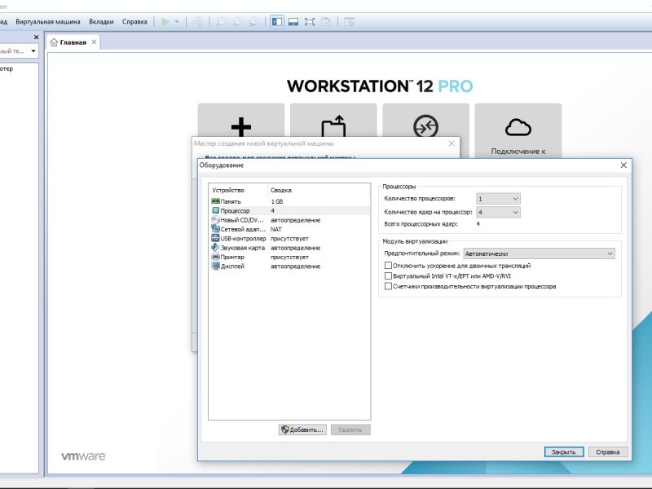The height and width of the screenshot is (489, 652).
Task: Toggle the library sidebar view icon
Action: tap(277, 22)
